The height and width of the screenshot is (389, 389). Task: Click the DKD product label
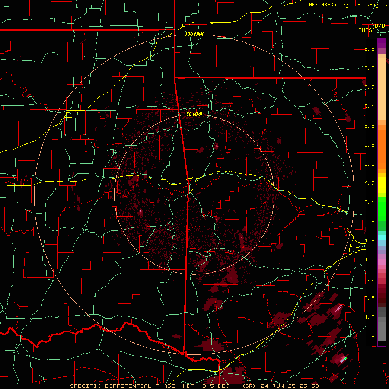(x=380, y=26)
